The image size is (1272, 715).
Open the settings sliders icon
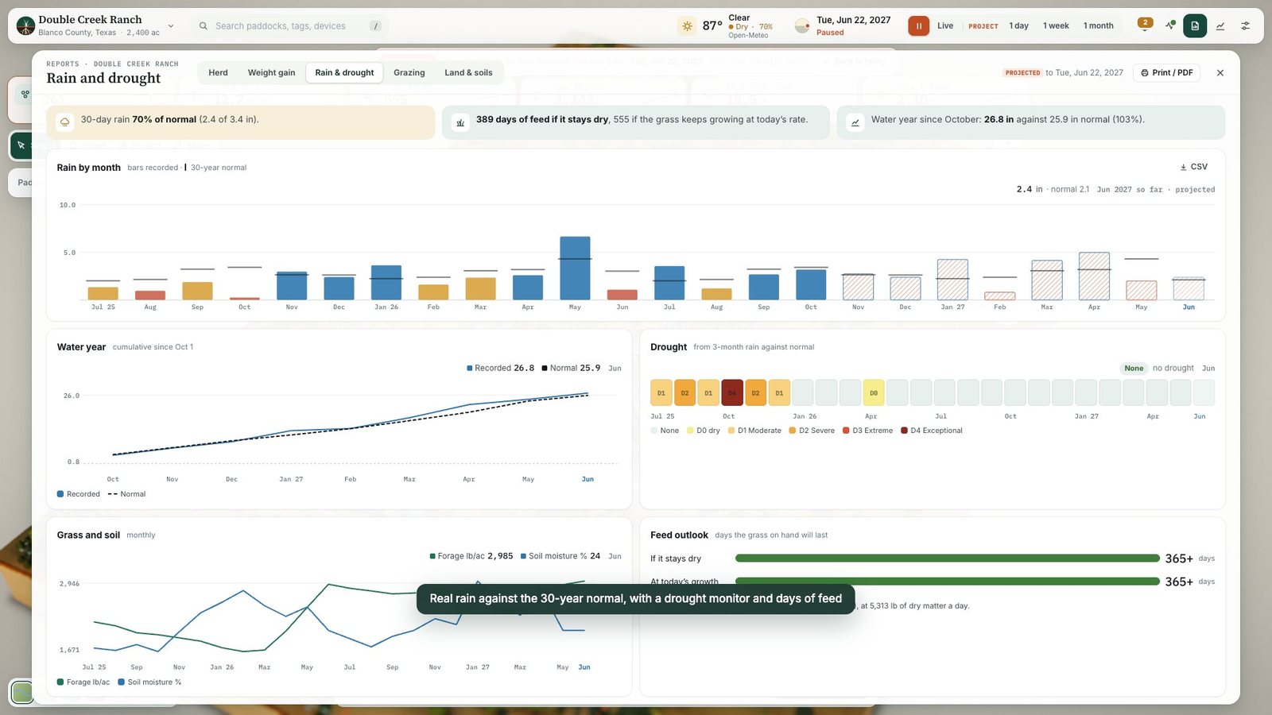pyautogui.click(x=1246, y=25)
